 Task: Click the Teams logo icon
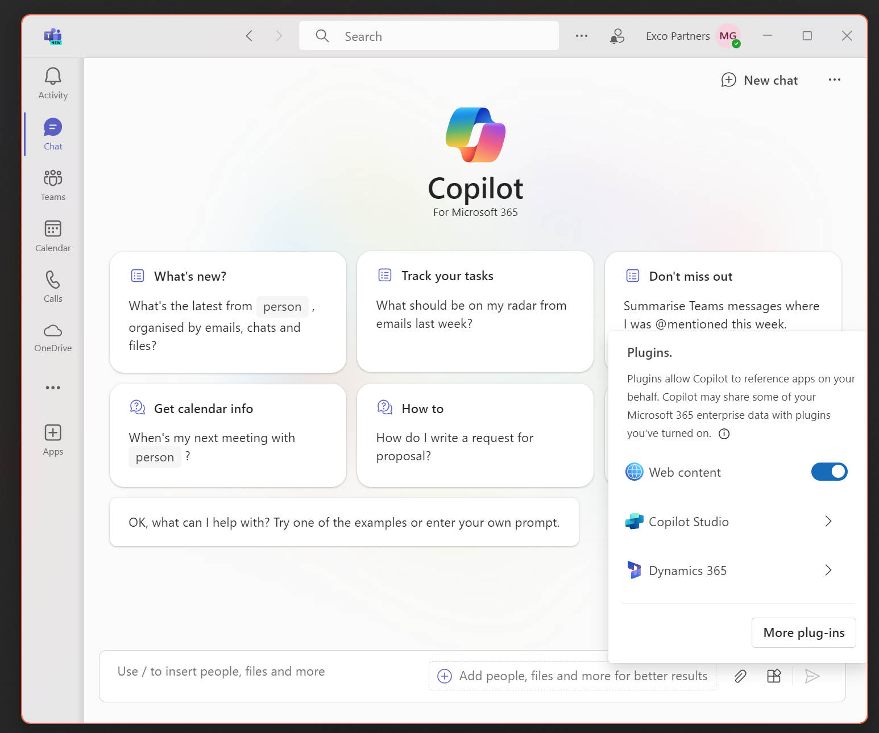pos(53,36)
